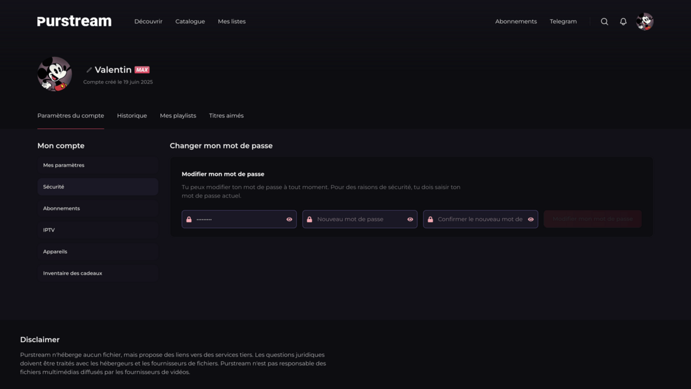Click the MAX badge next to username
The height and width of the screenshot is (389, 691).
point(142,70)
